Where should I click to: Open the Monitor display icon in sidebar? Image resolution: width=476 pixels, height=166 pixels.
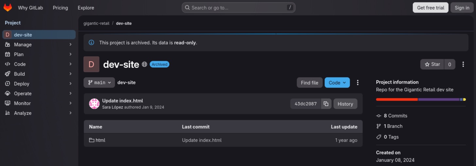[x=8, y=103]
